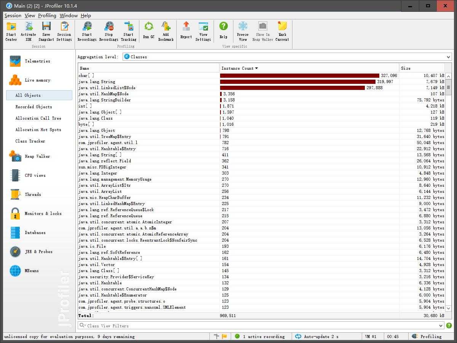This screenshot has width=457, height=343.
Task: Select the java.util.HashMap$Node row
Action: [x=261, y=94]
